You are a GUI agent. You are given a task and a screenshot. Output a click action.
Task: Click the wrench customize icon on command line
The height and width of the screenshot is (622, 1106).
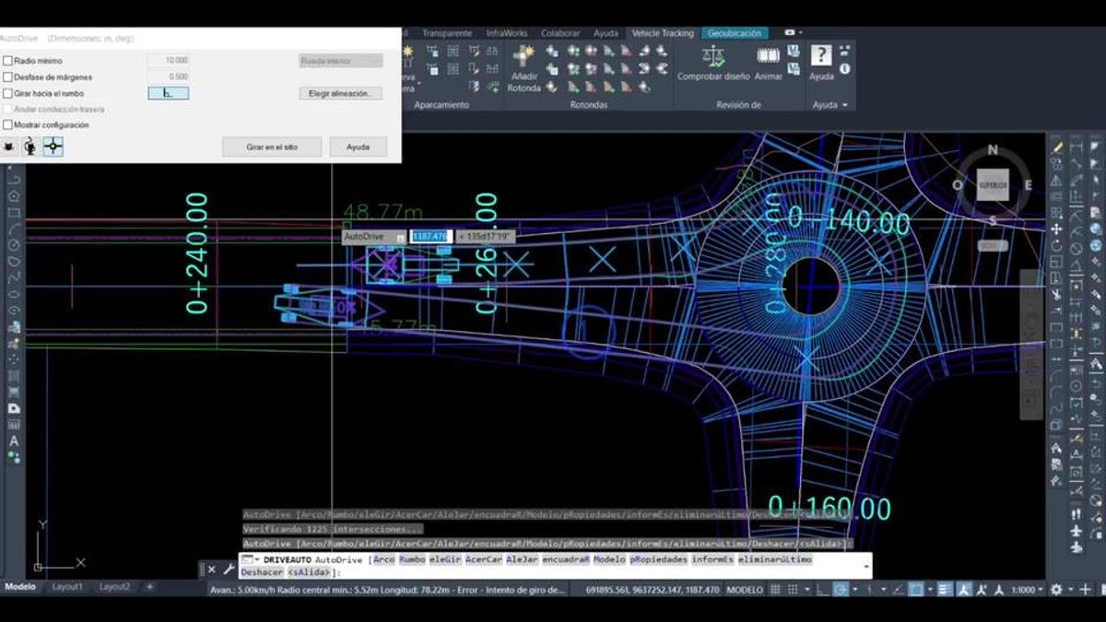(x=229, y=569)
